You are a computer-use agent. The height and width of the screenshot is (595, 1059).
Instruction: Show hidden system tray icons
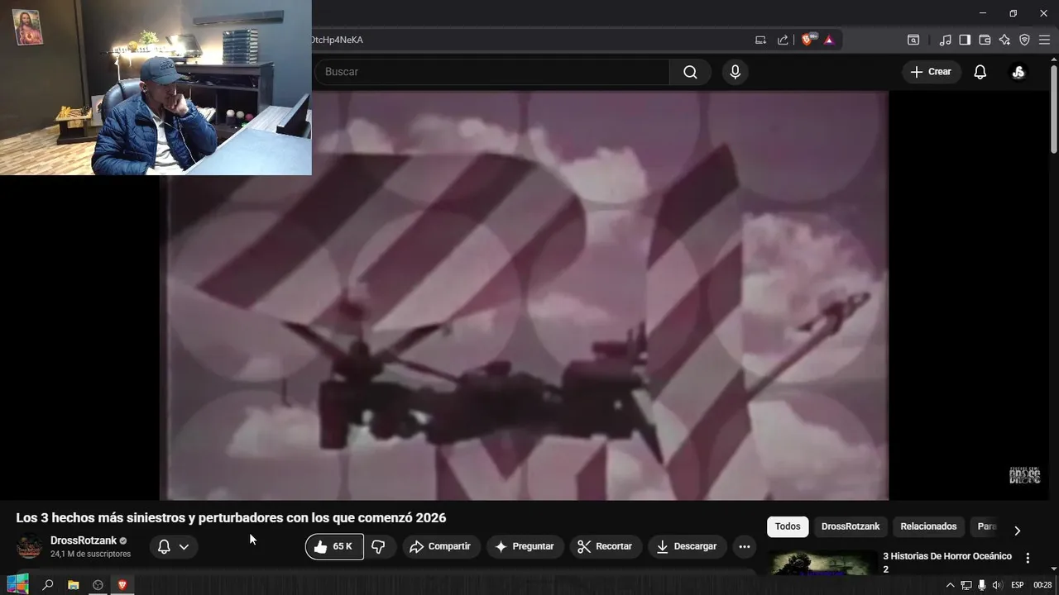[x=950, y=585]
